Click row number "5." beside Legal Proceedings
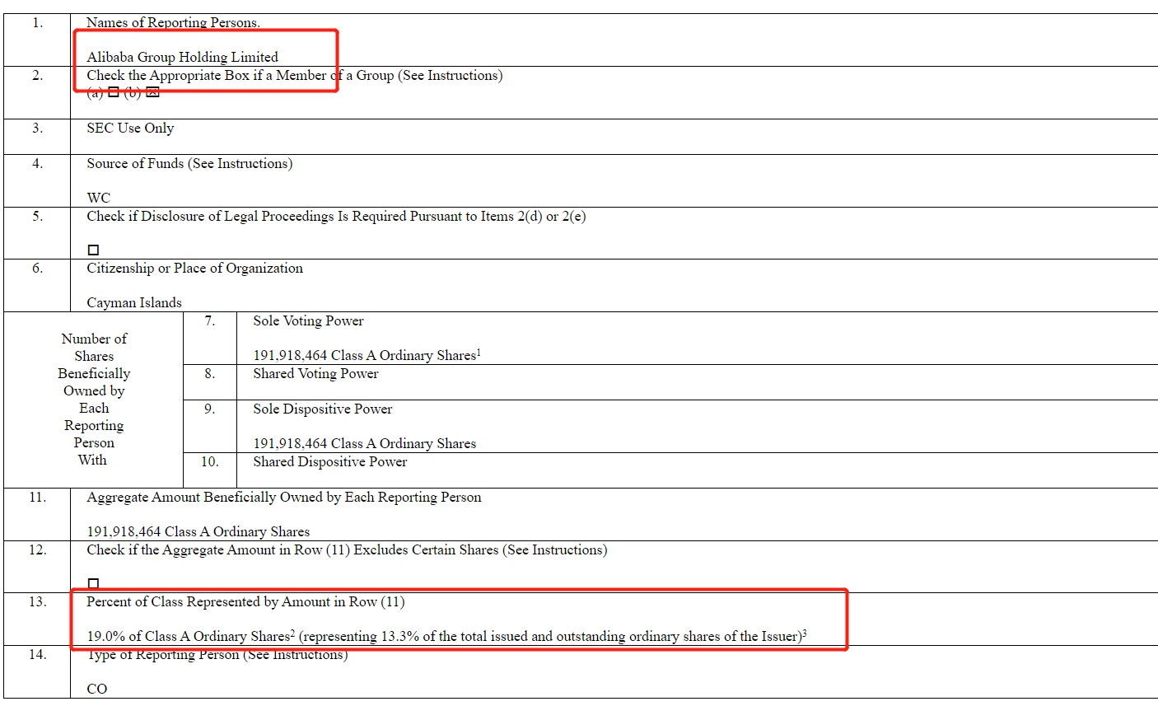 pyautogui.click(x=37, y=217)
